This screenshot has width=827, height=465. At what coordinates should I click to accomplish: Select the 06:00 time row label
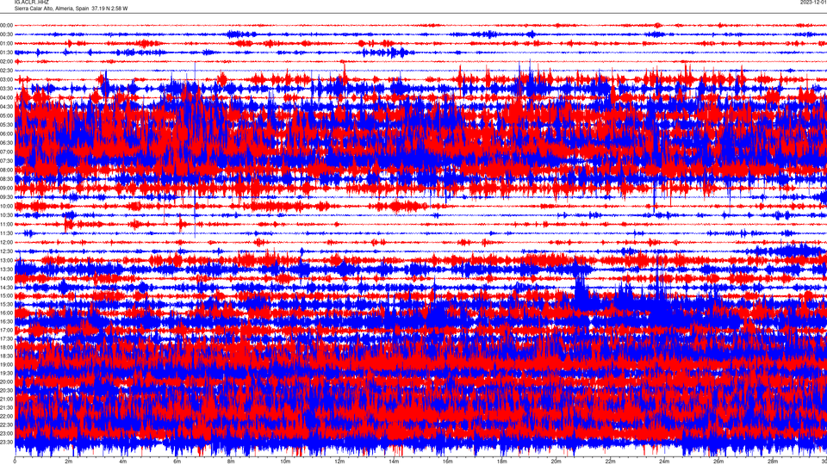[x=6, y=134]
